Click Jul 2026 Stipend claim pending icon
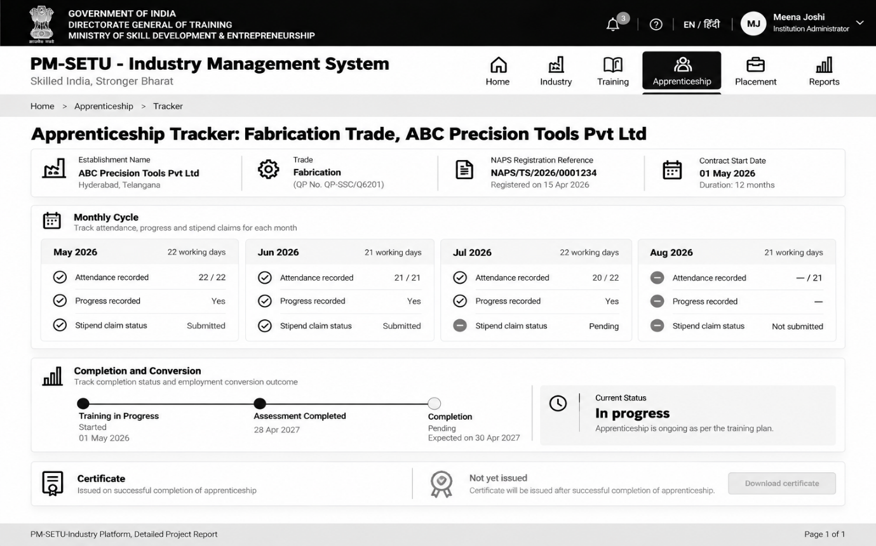Viewport: 876px width, 546px height. 460,326
